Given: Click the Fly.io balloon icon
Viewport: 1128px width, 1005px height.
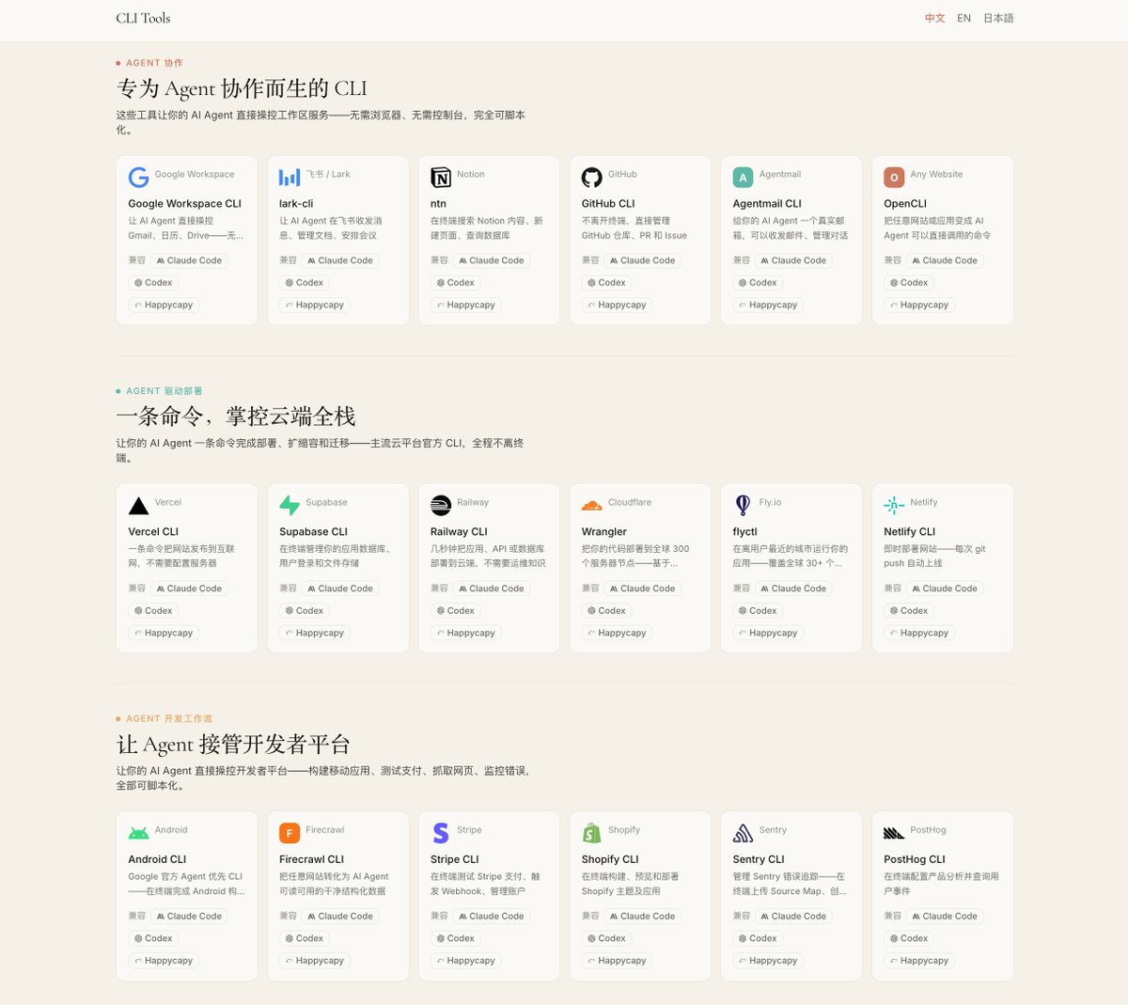Looking at the screenshot, I should click(744, 505).
